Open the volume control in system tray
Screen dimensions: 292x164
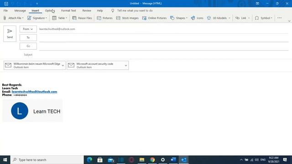[256, 160]
